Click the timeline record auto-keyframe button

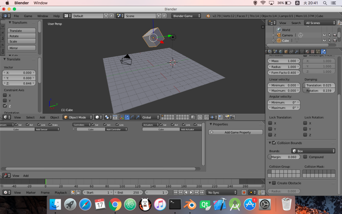point(244,192)
